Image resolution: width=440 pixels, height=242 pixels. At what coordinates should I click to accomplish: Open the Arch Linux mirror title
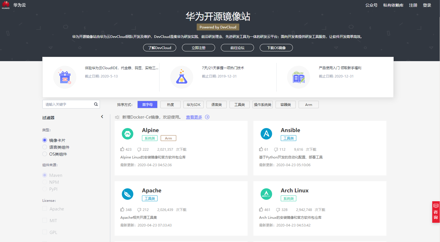295,190
